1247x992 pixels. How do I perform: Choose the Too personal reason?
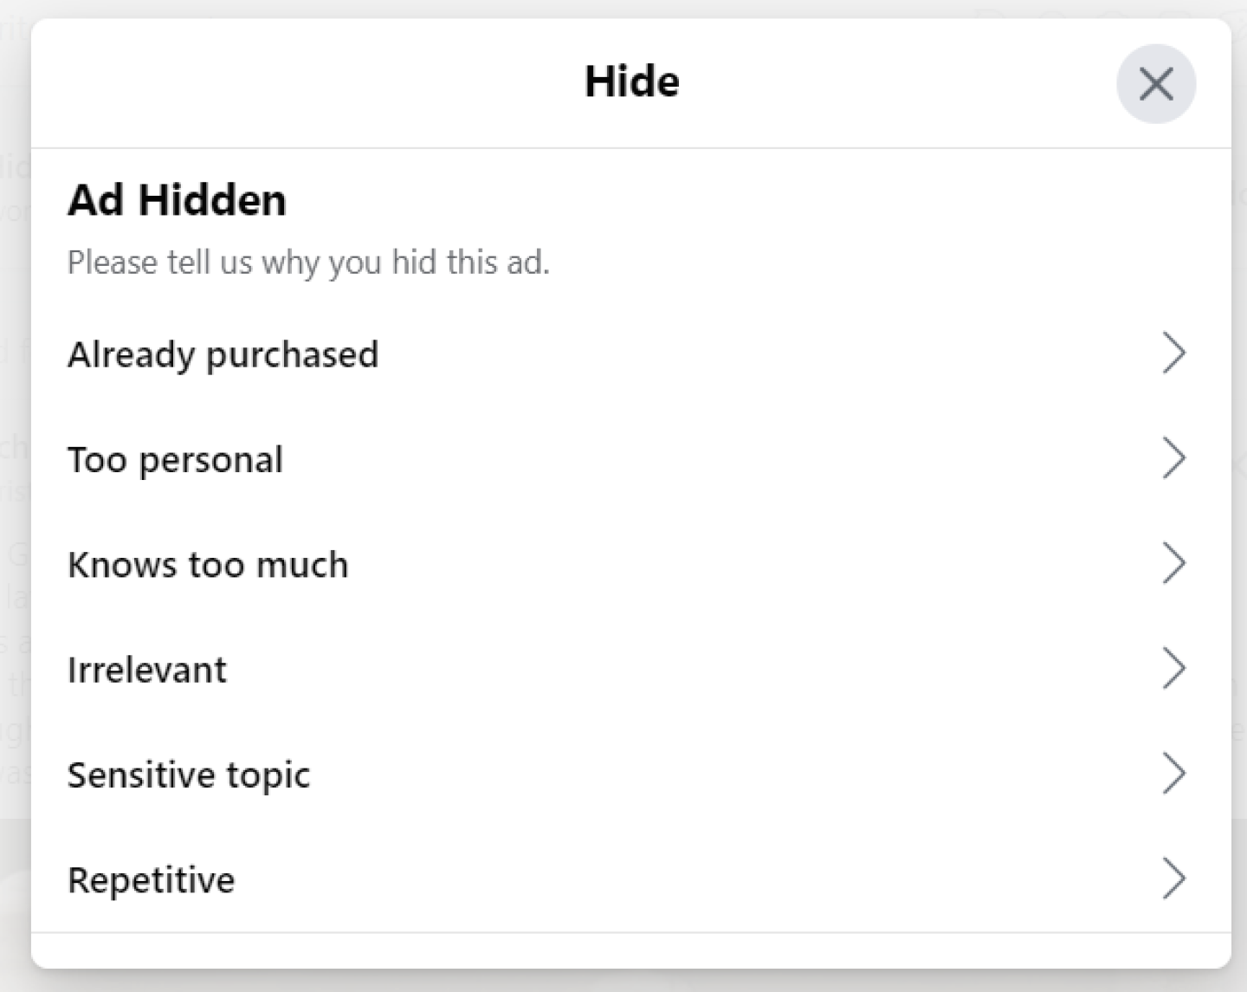point(175,460)
